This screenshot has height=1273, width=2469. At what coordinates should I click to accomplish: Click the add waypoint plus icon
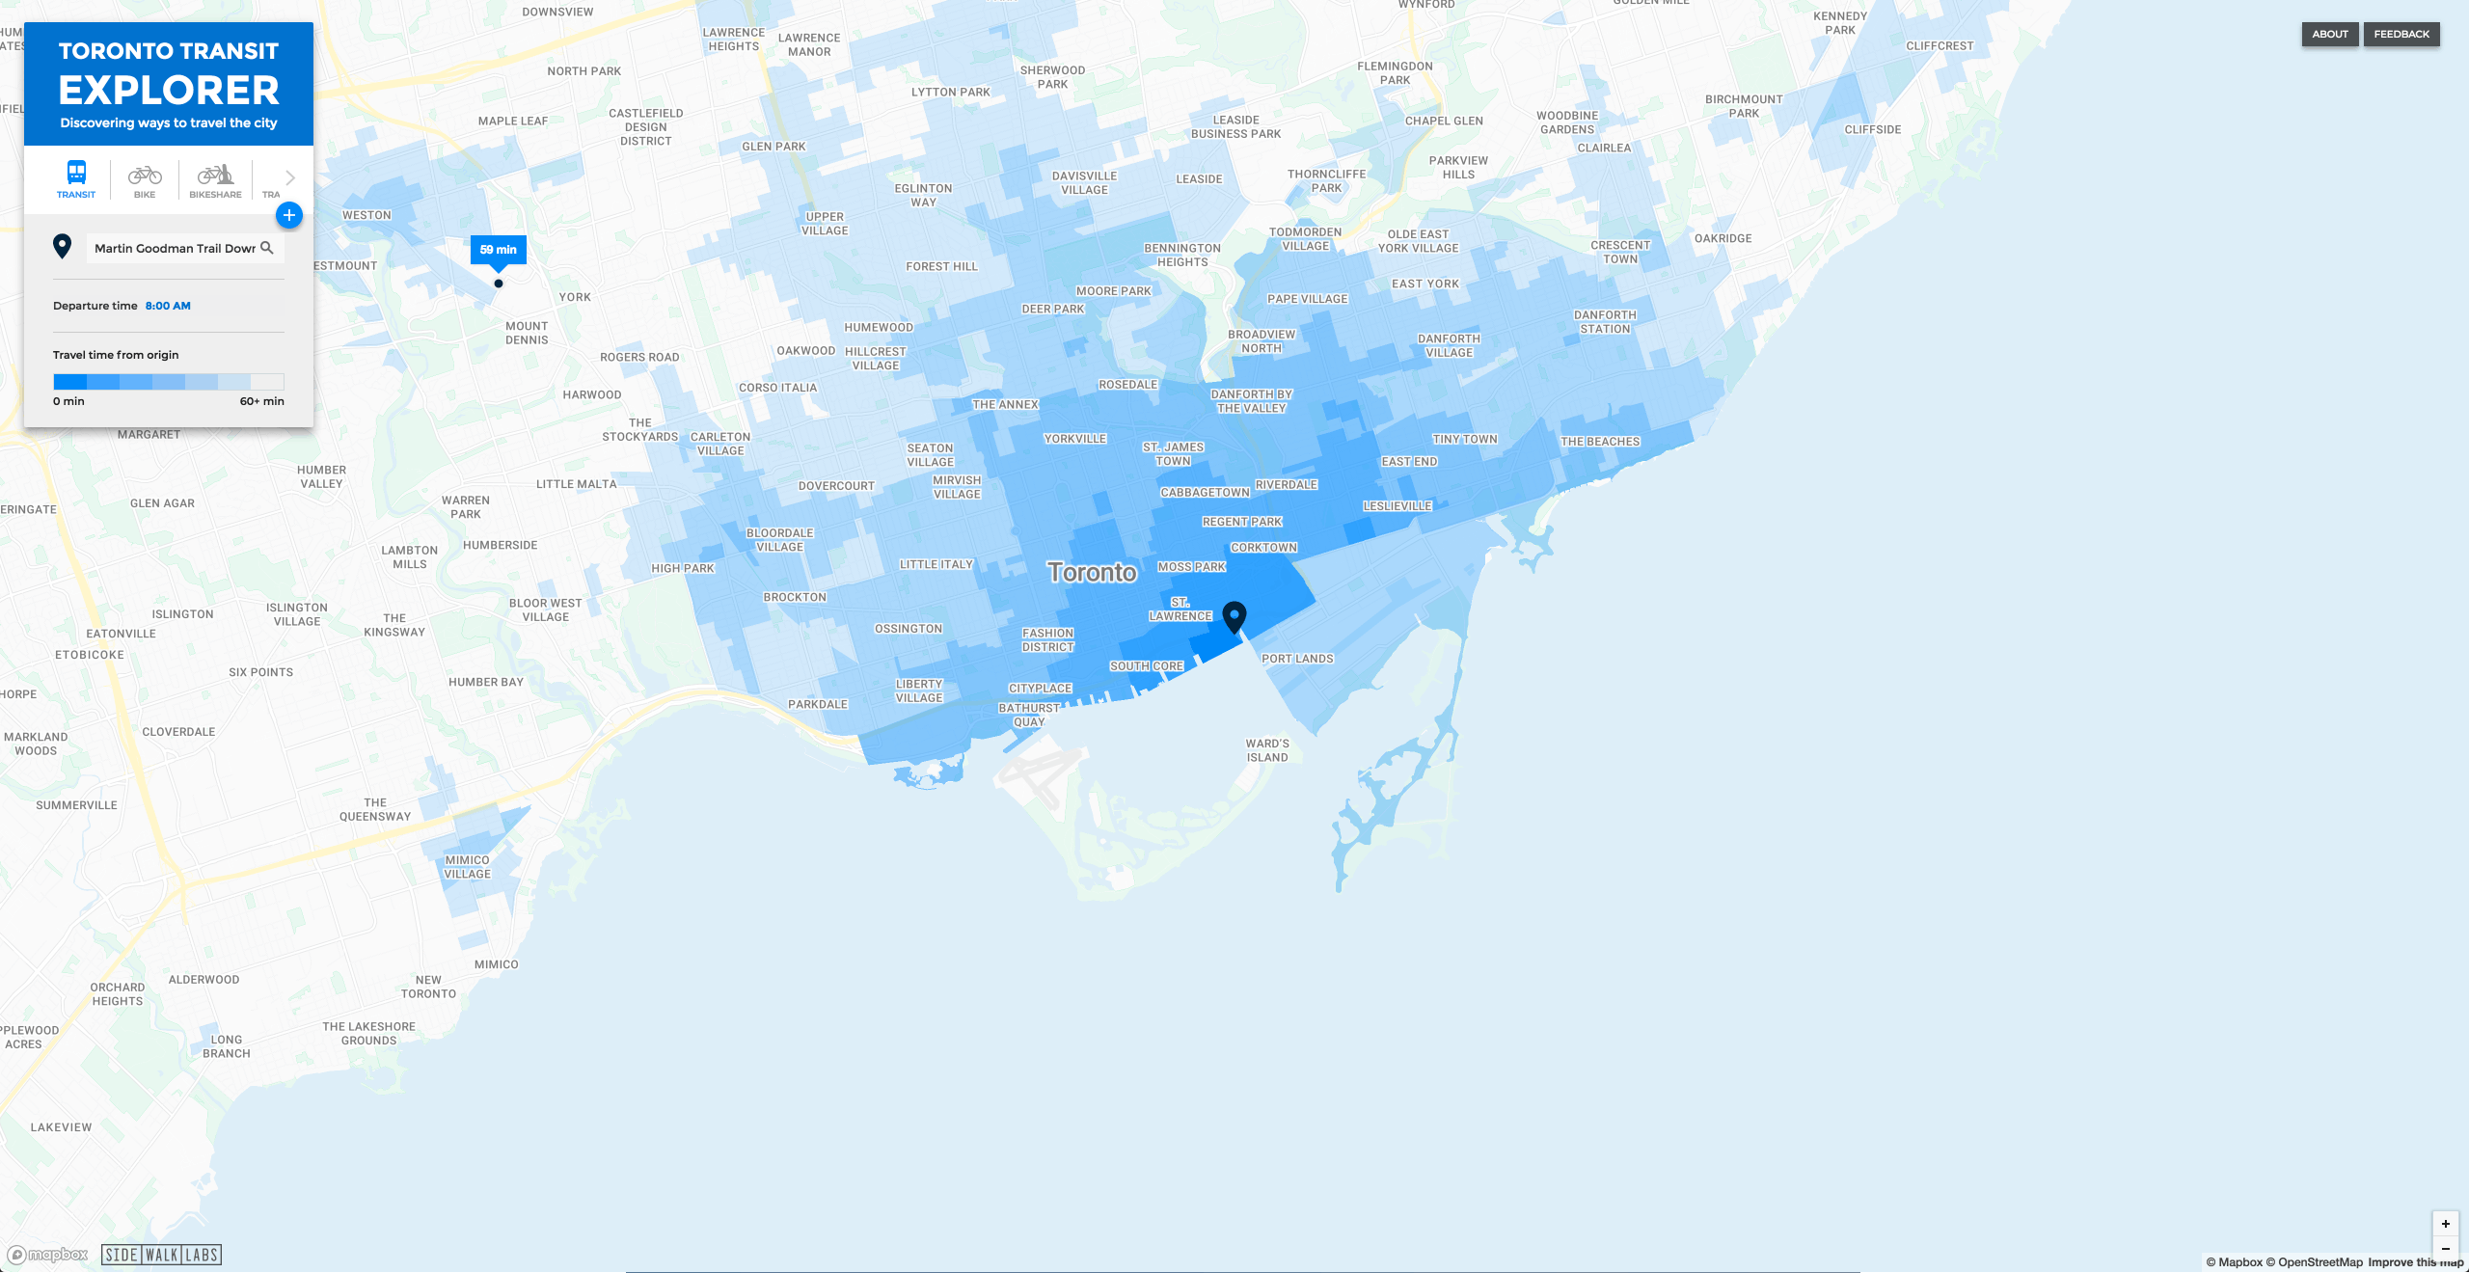pyautogui.click(x=289, y=214)
